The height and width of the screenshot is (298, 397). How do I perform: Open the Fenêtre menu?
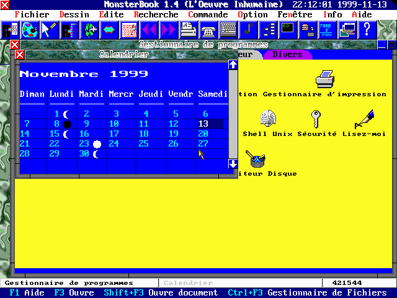[295, 14]
